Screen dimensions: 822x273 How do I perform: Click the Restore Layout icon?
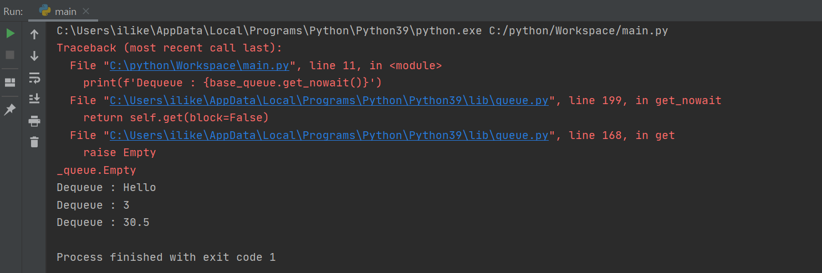pos(10,83)
